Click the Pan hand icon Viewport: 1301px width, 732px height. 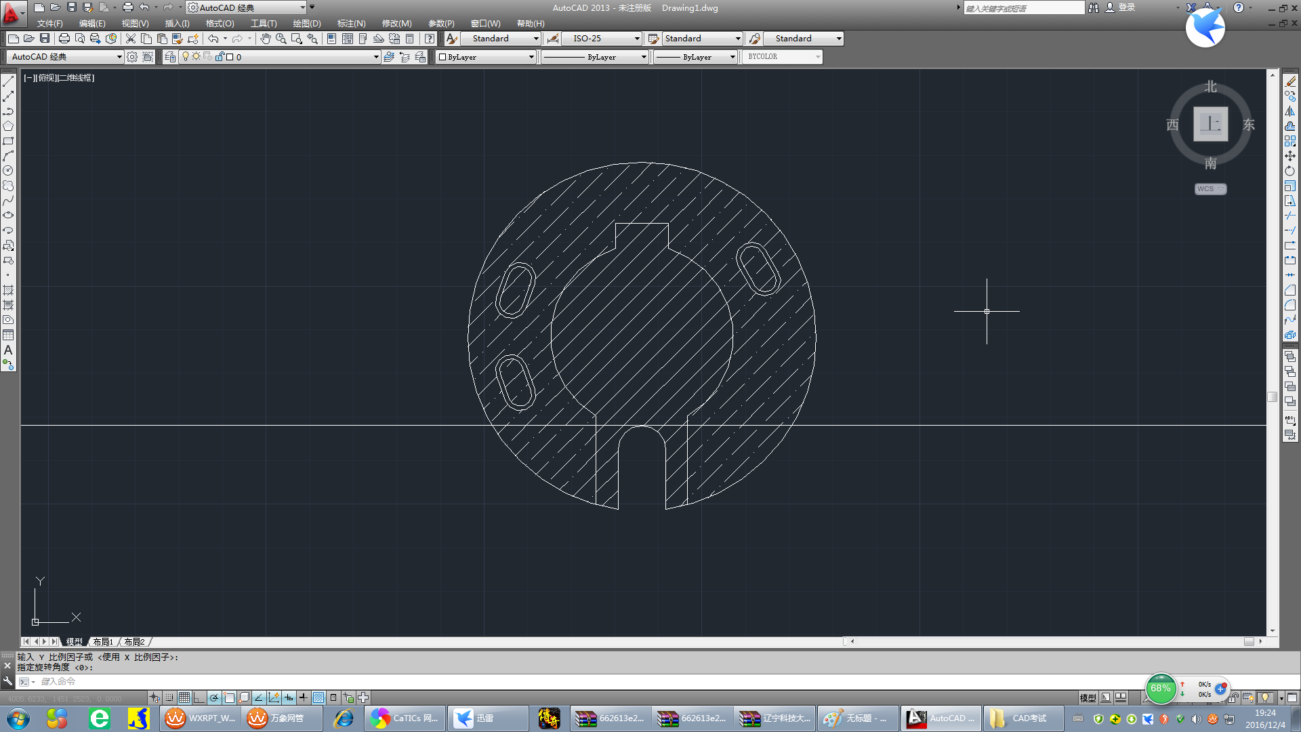coord(265,39)
